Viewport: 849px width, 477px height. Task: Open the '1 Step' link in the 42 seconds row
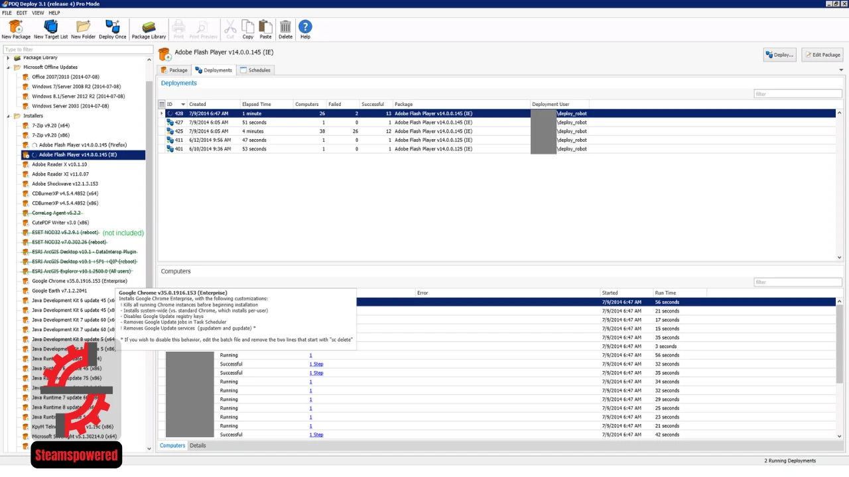316,435
